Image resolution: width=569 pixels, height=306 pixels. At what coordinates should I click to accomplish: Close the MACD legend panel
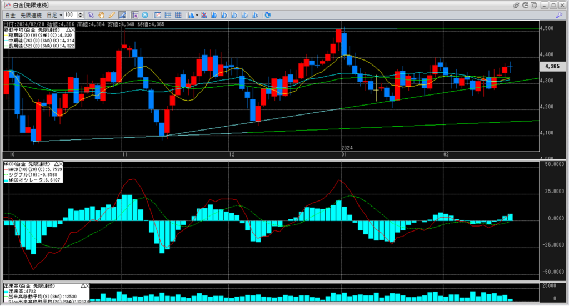61,164
